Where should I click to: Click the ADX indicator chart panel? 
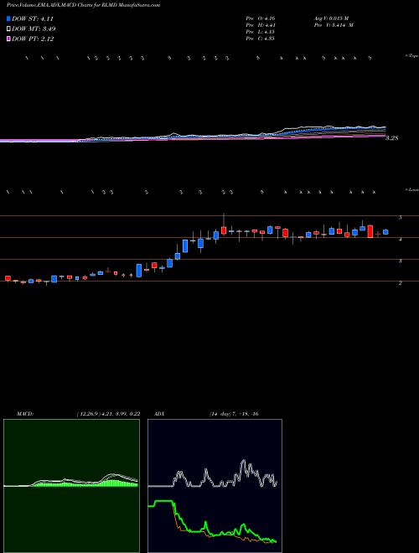point(215,486)
